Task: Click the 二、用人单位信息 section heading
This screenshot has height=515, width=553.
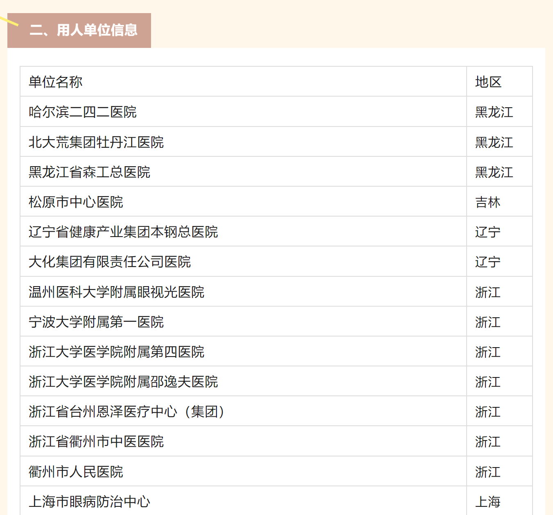Action: tap(84, 30)
